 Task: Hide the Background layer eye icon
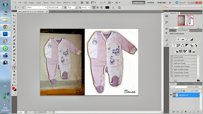171,95
